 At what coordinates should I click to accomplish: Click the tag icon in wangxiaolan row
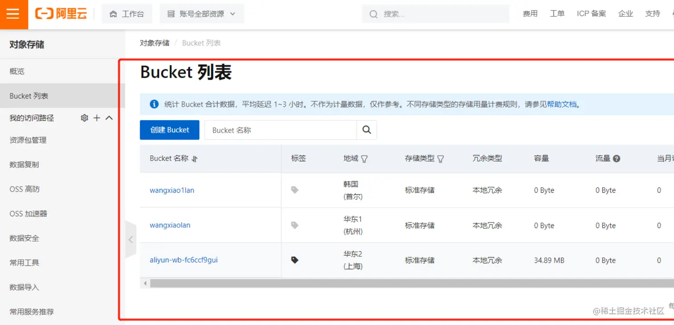pyautogui.click(x=295, y=225)
